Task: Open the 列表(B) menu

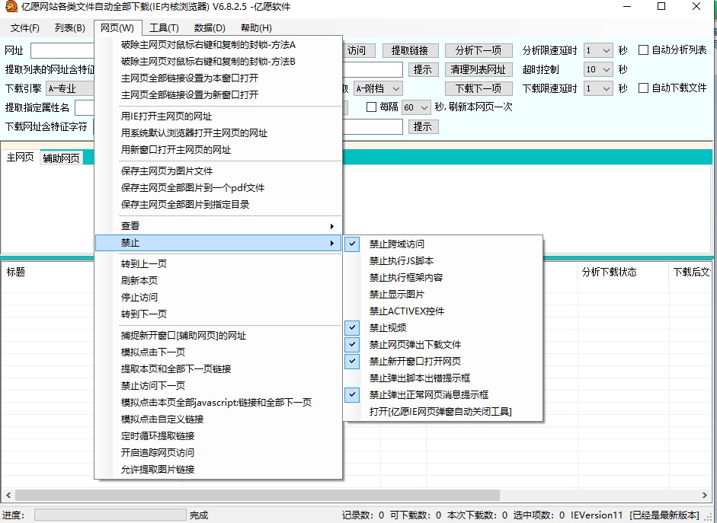Action: click(x=70, y=28)
